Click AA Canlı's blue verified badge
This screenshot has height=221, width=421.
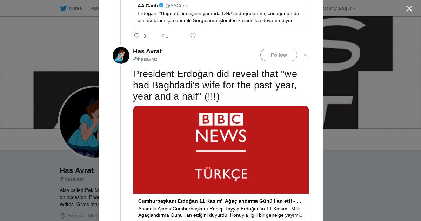pyautogui.click(x=161, y=5)
